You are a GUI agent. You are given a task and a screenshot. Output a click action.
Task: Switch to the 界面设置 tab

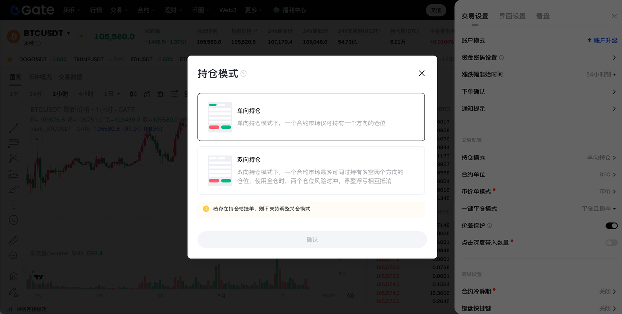tap(512, 16)
